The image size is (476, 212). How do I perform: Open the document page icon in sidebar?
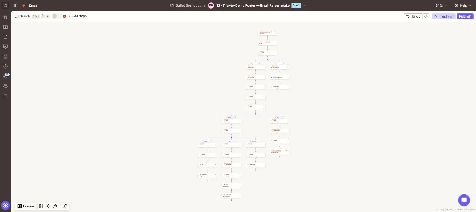[x=5, y=37]
